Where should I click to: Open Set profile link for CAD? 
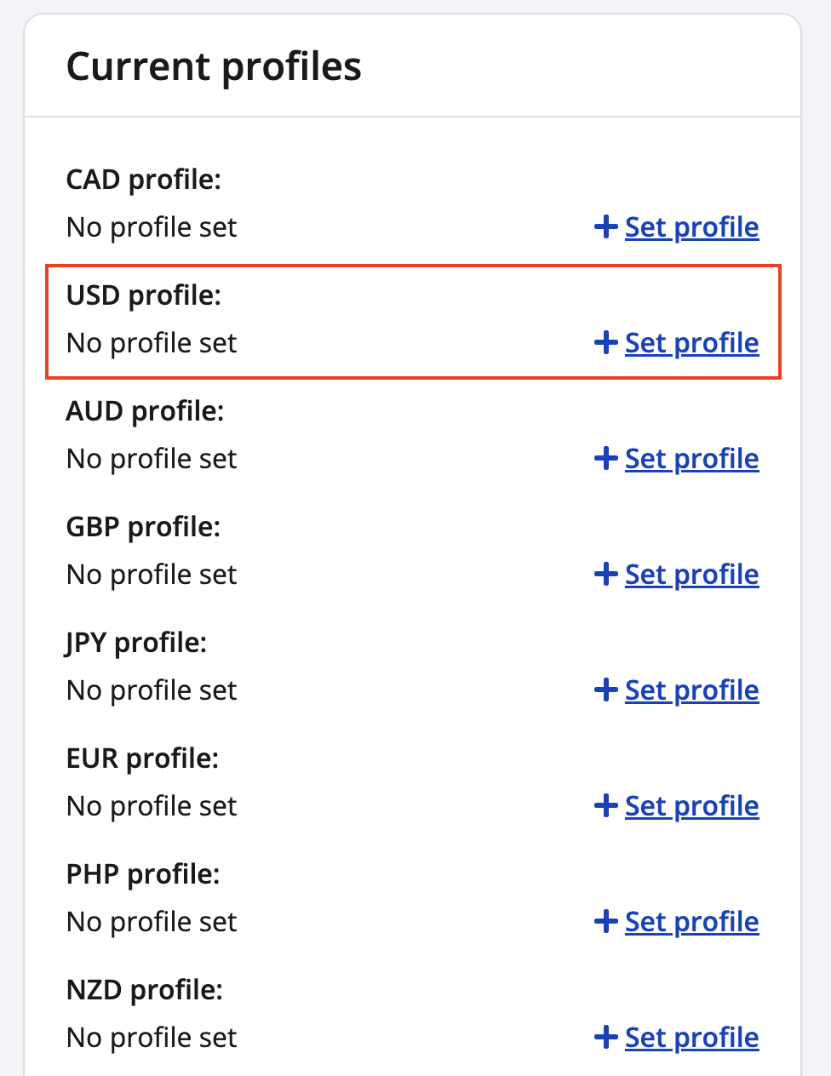[x=691, y=227]
